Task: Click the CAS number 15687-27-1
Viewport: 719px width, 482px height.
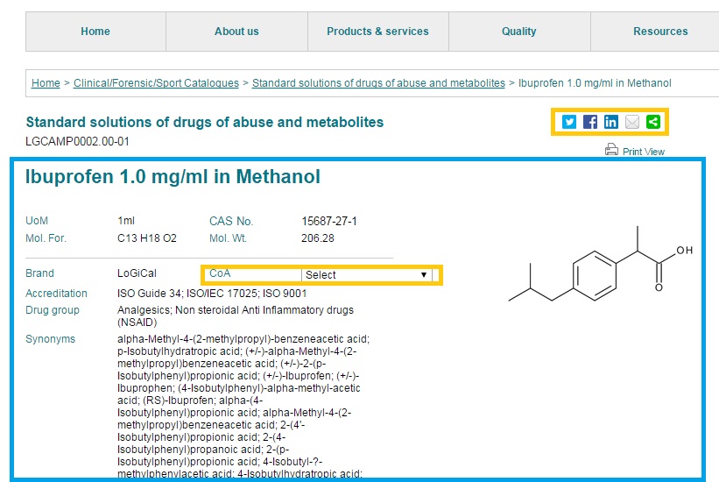Action: coord(329,221)
